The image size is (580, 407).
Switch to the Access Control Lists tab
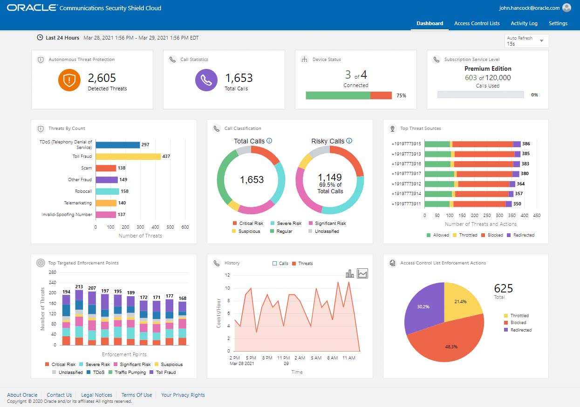tap(477, 23)
